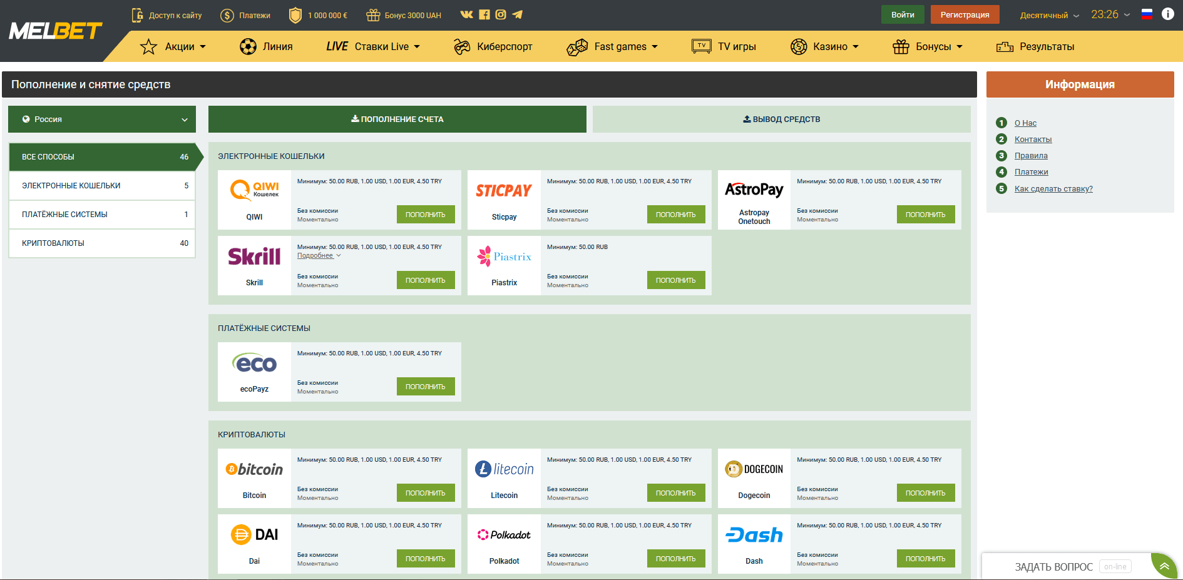
Task: Select Все способы filter
Action: [102, 157]
